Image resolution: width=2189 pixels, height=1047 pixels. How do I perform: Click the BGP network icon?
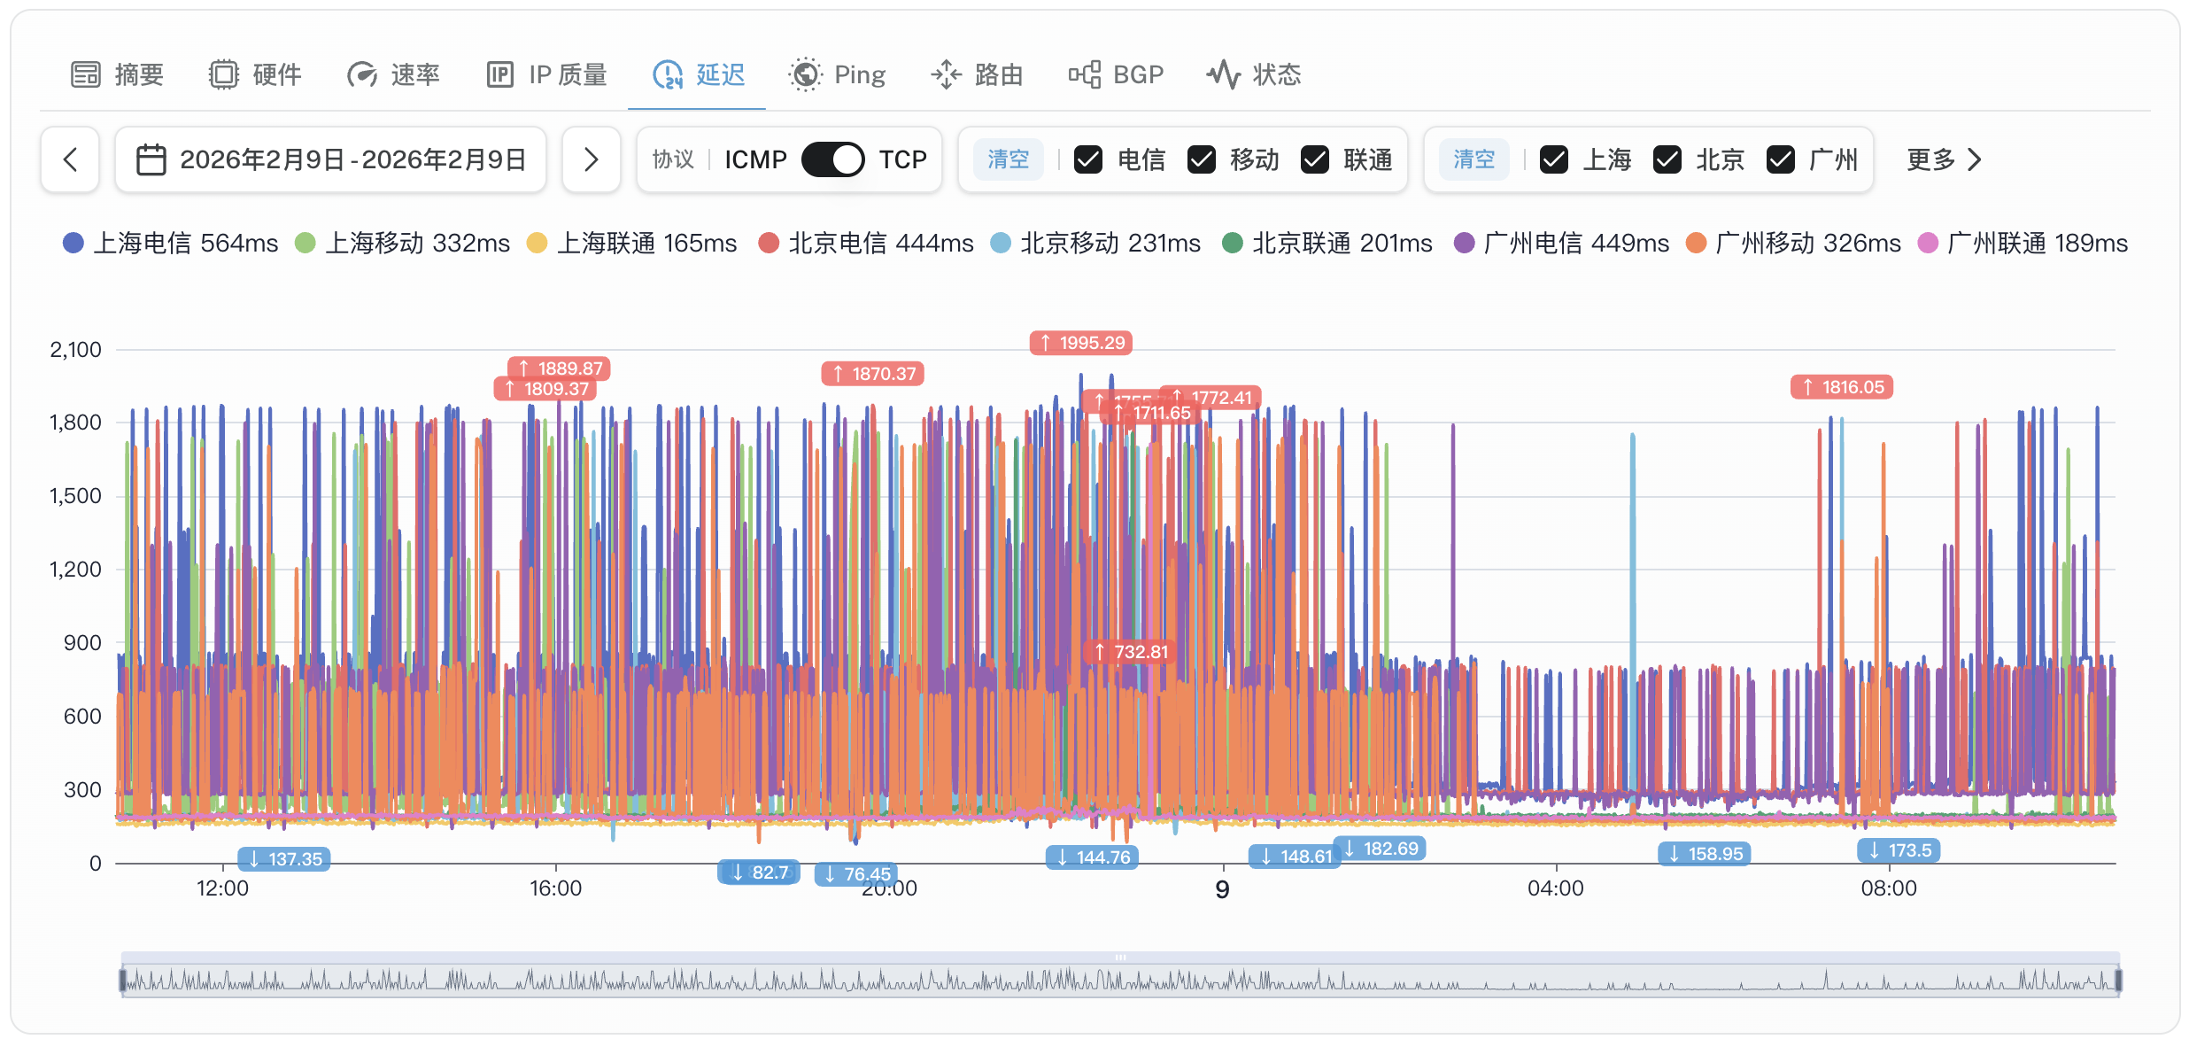[x=1084, y=74]
